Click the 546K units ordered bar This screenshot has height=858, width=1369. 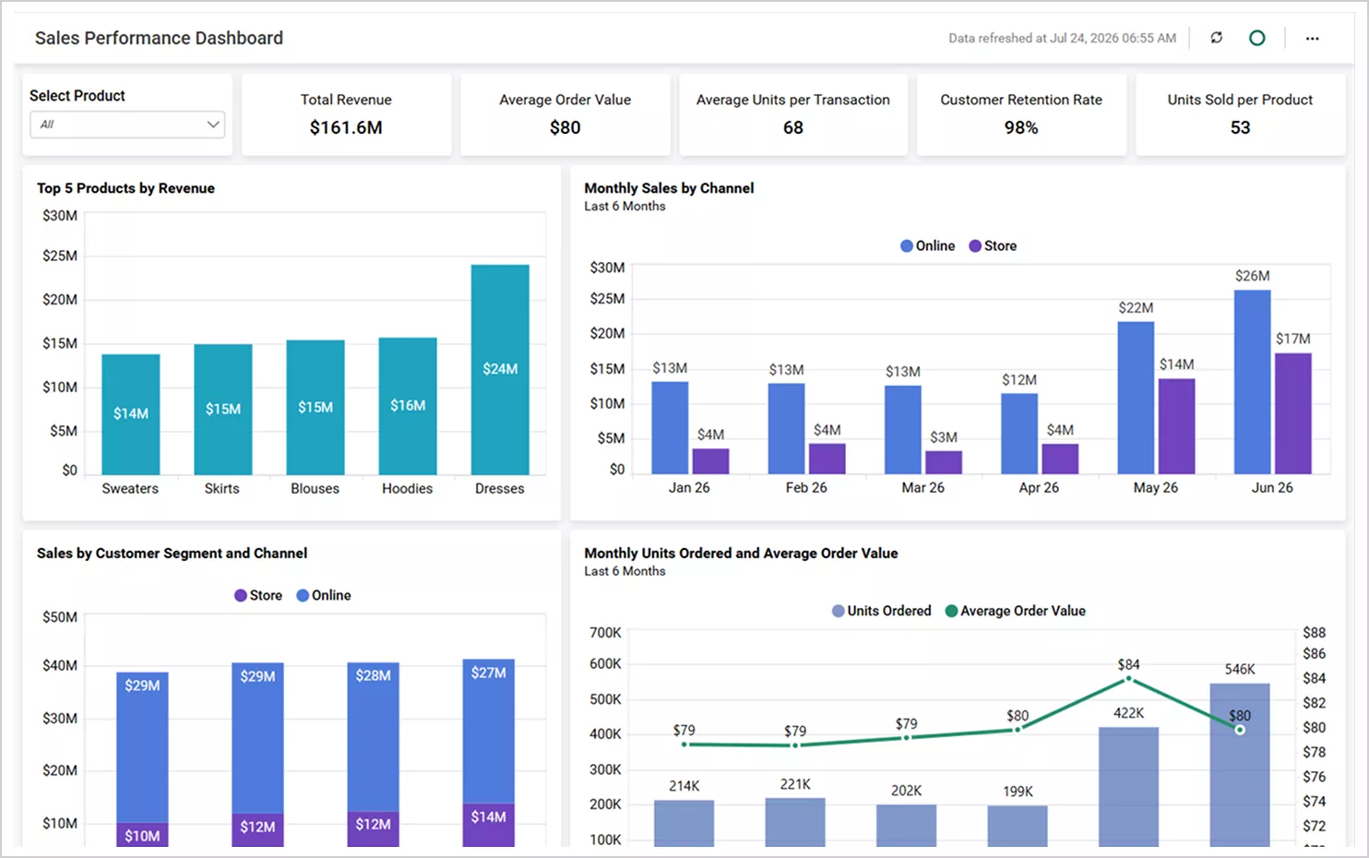click(x=1240, y=765)
